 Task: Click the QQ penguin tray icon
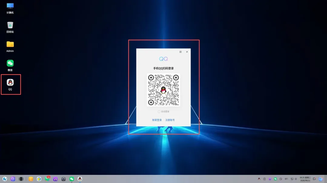[x=259, y=179]
